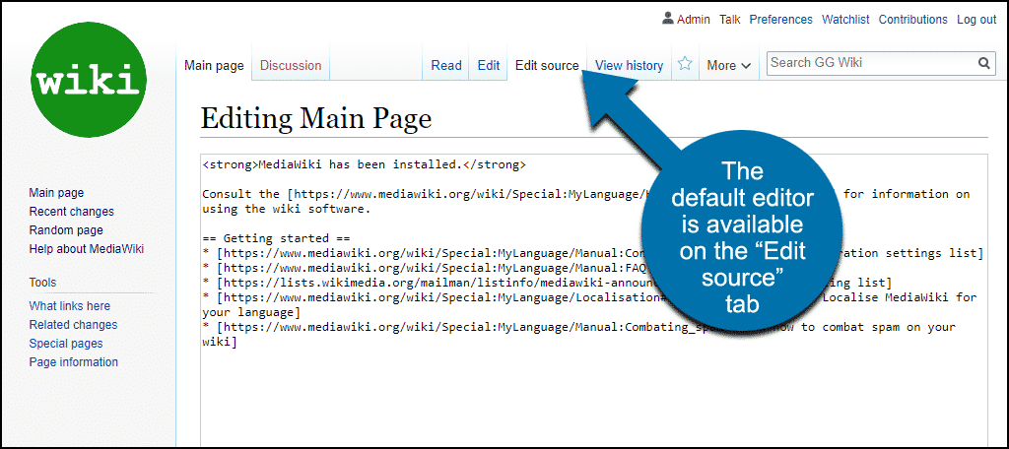Open Help about MediaWiki
This screenshot has height=449, width=1009.
coord(87,249)
